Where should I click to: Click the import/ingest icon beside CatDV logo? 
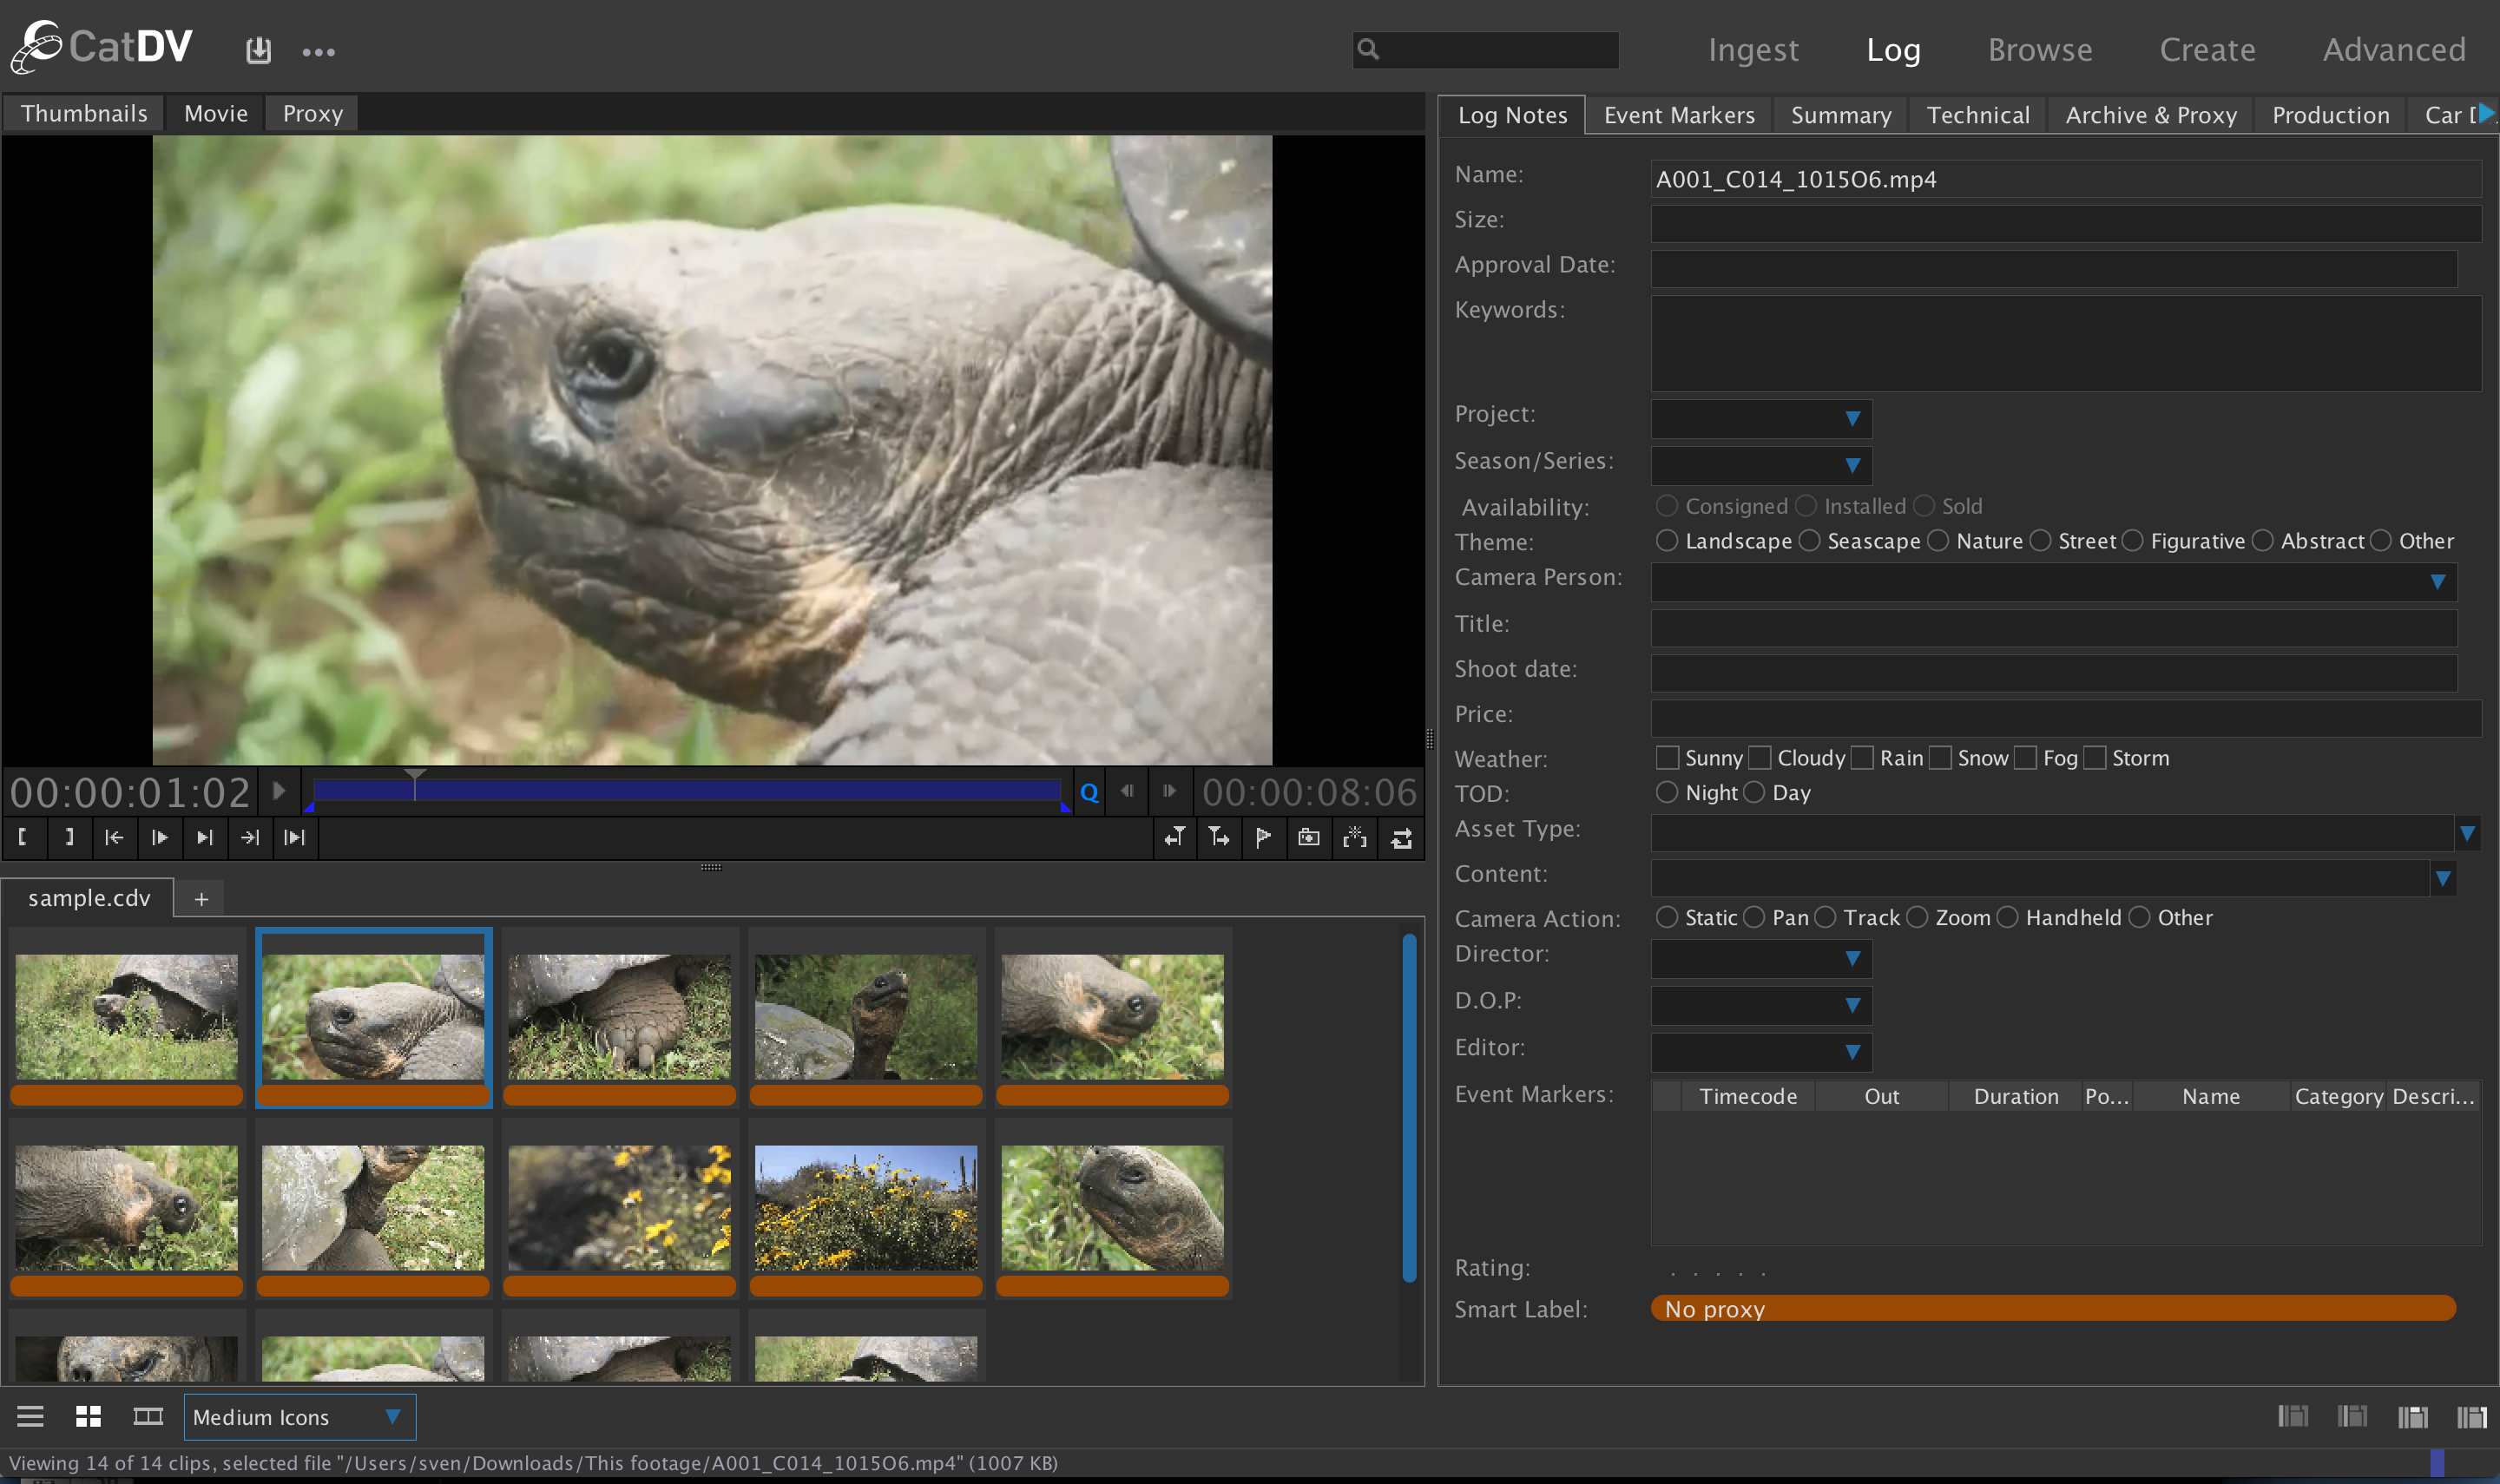(259, 50)
